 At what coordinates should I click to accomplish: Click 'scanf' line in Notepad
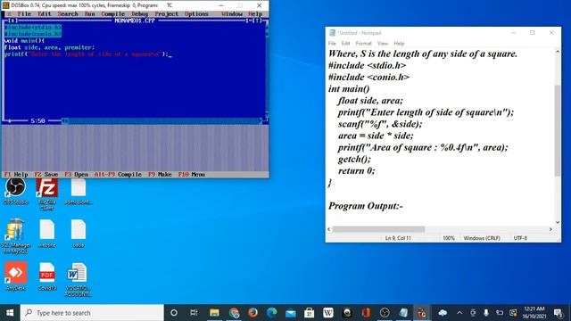point(380,124)
